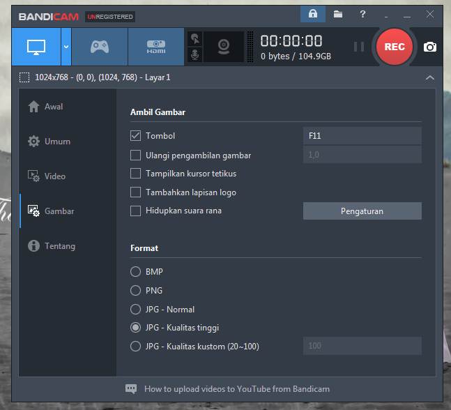Screen dimensions: 451x410
Task: Select JPG - Normal radio button
Action: [x=135, y=310]
